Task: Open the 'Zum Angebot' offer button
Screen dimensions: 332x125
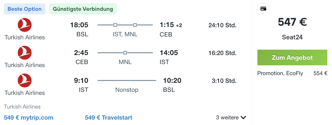Action: [292, 57]
